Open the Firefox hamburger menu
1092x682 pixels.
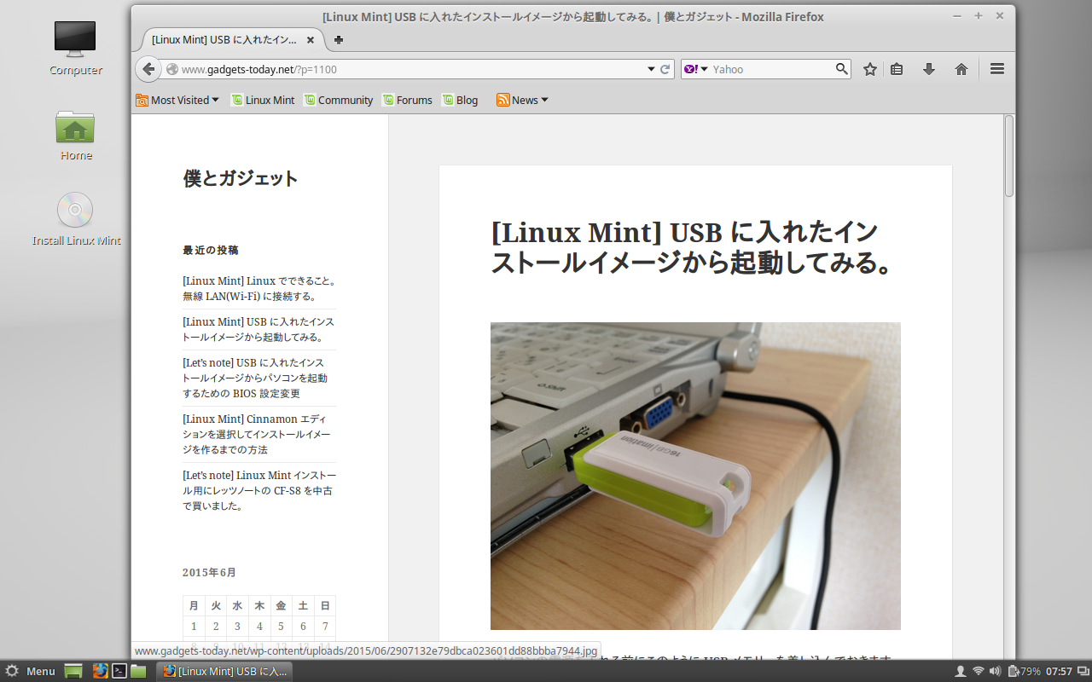click(x=996, y=69)
